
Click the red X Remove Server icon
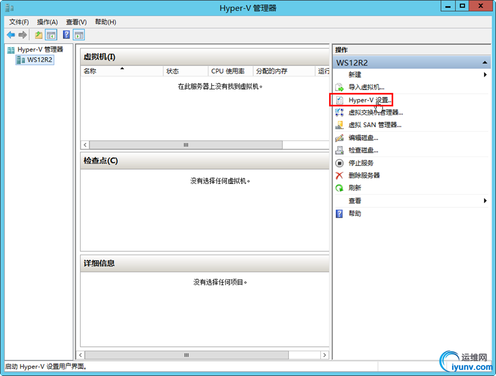339,175
